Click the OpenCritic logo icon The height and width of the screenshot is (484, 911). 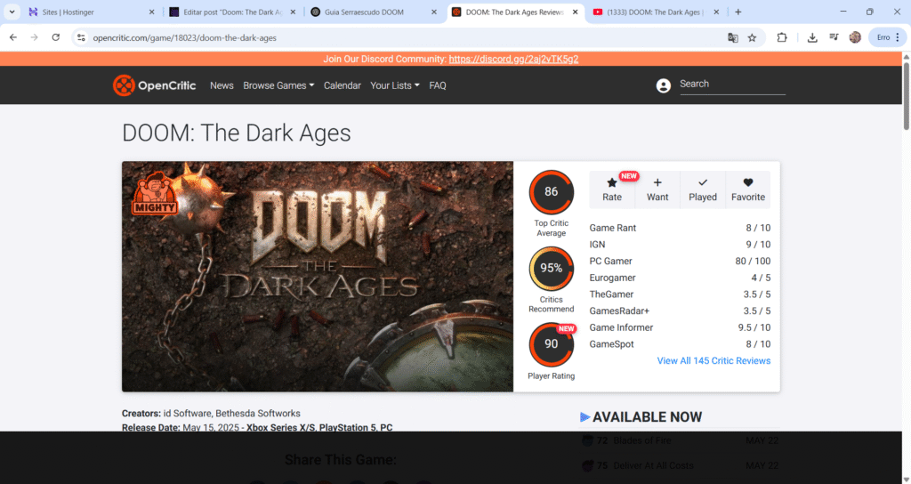[123, 85]
